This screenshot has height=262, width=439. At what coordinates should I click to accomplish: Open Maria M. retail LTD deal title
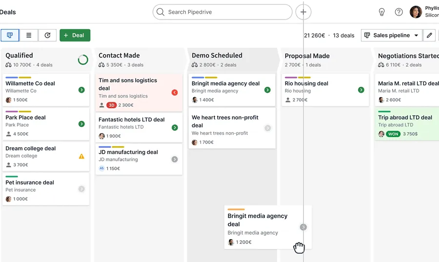pyautogui.click(x=408, y=83)
